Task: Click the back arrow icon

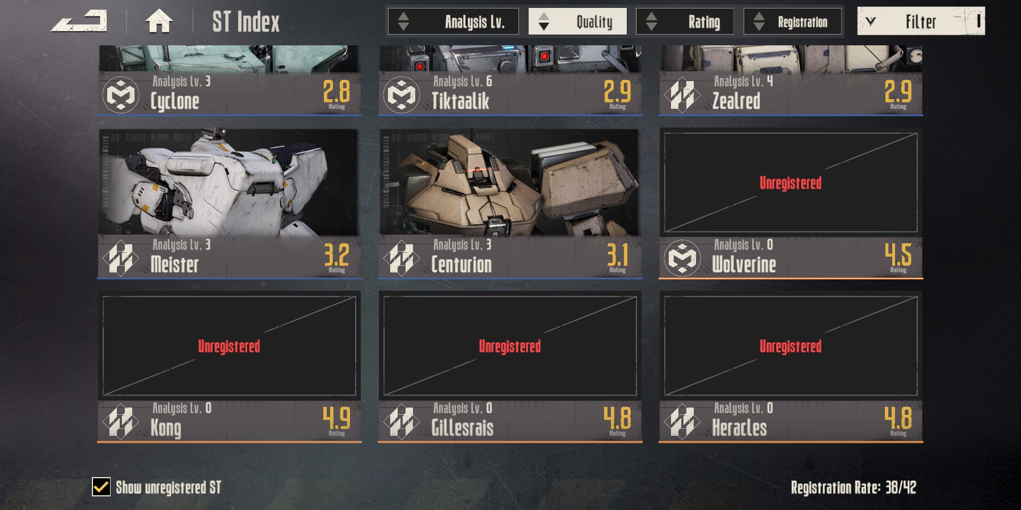Action: [79, 22]
